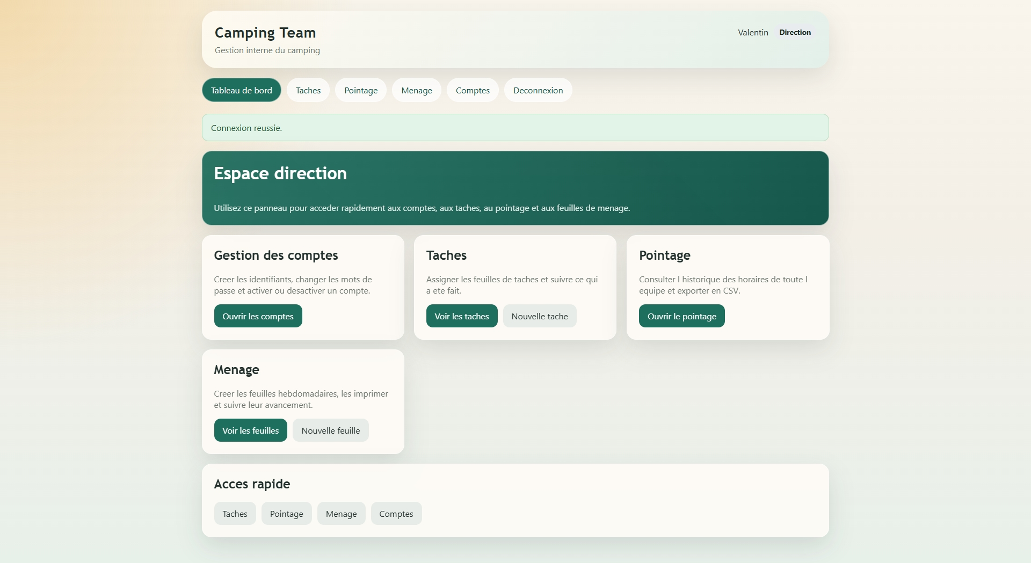1031x563 pixels.
Task: Switch to the Pointage tab
Action: click(x=360, y=90)
